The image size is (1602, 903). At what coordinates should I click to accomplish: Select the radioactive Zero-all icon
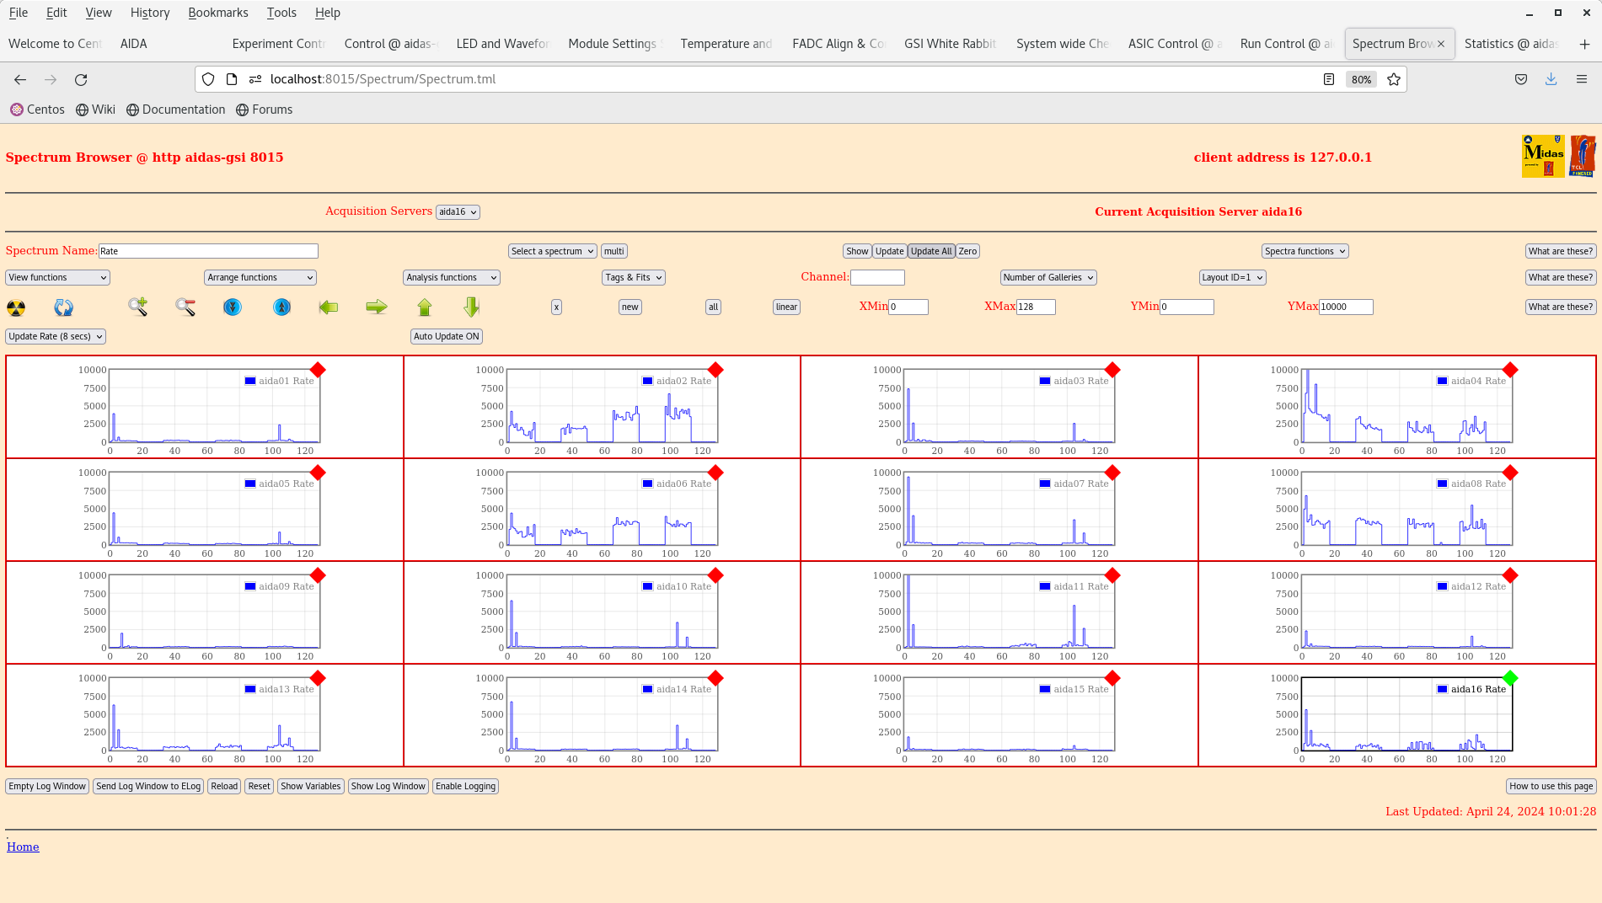(x=17, y=307)
